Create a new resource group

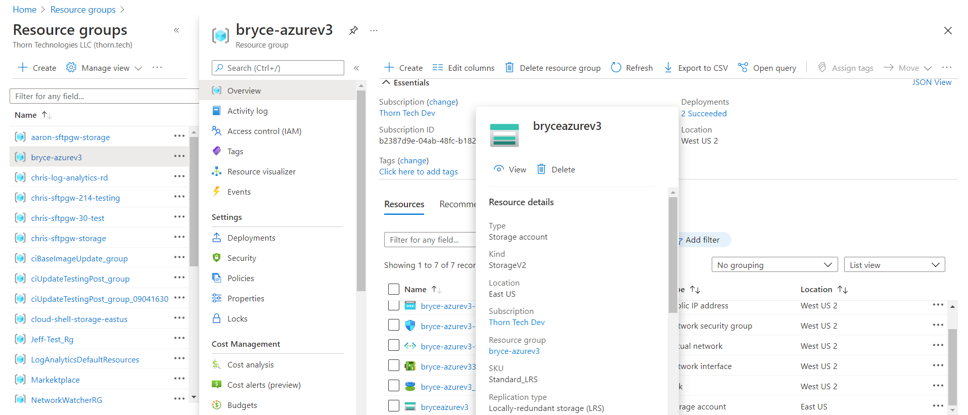(x=37, y=67)
